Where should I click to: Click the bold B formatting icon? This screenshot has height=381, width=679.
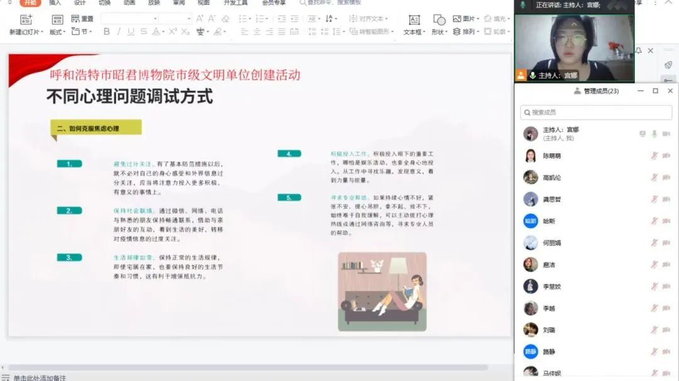pos(106,31)
